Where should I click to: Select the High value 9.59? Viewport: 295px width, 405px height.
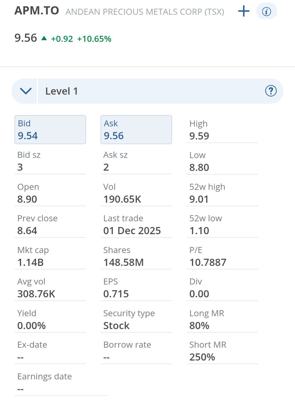coord(199,136)
